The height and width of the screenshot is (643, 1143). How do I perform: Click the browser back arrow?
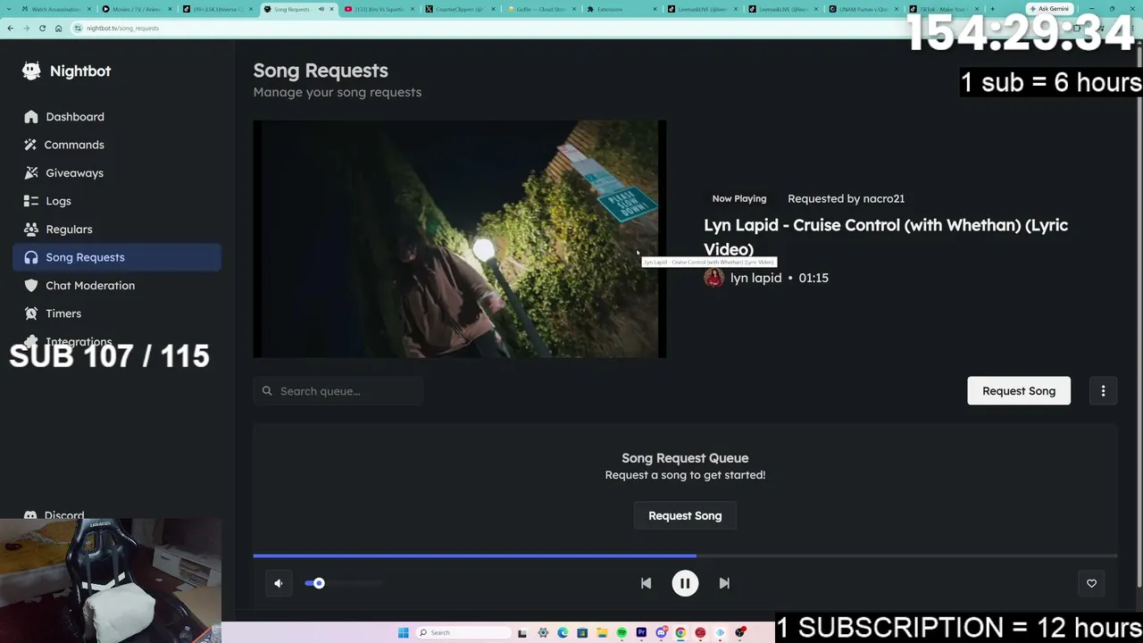pyautogui.click(x=10, y=28)
